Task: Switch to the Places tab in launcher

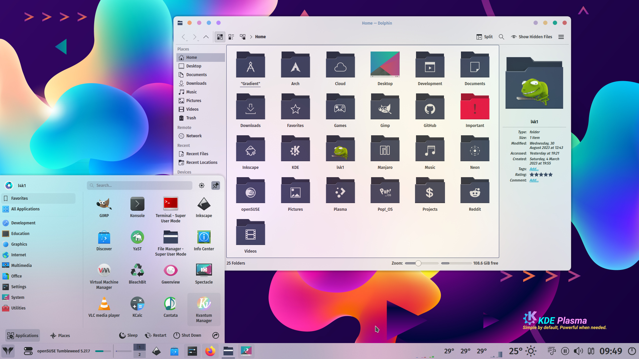Action: [60, 335]
